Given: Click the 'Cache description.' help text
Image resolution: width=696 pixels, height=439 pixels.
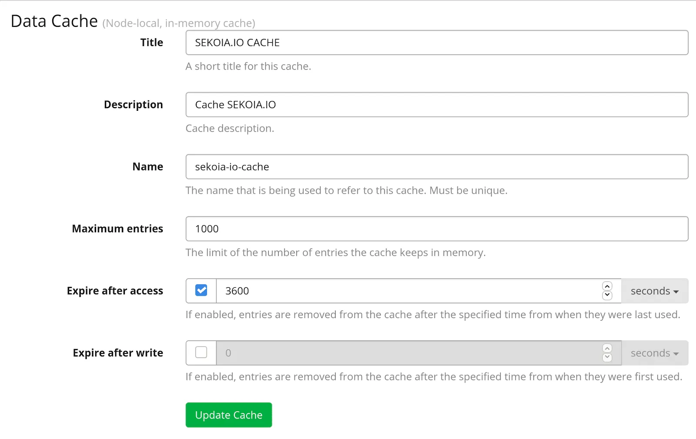Looking at the screenshot, I should [x=230, y=129].
